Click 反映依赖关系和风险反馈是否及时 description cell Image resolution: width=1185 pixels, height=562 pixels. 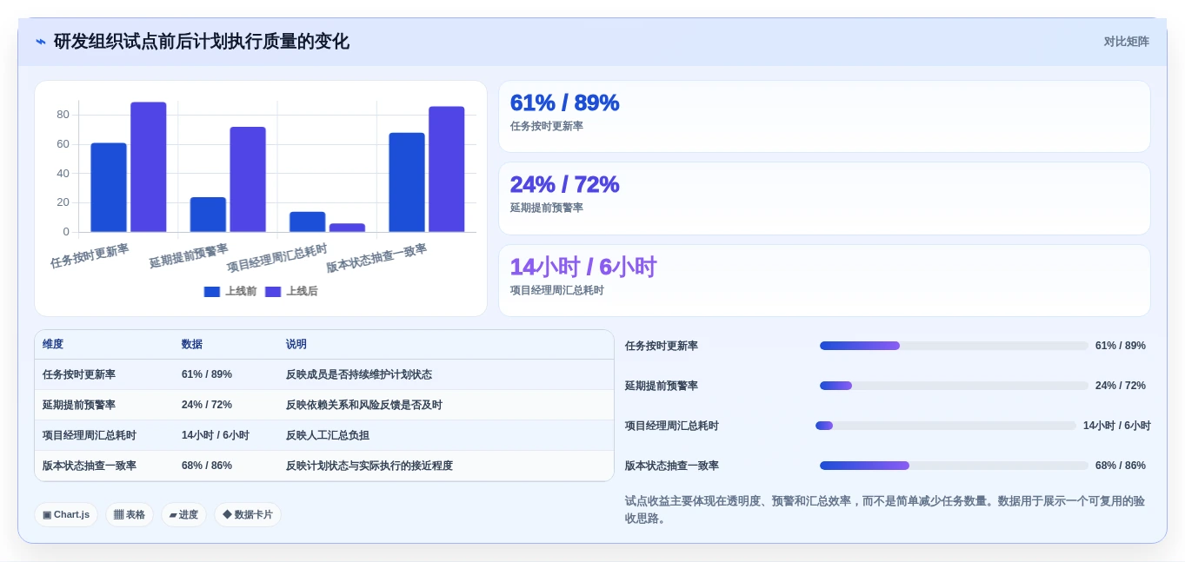(364, 405)
